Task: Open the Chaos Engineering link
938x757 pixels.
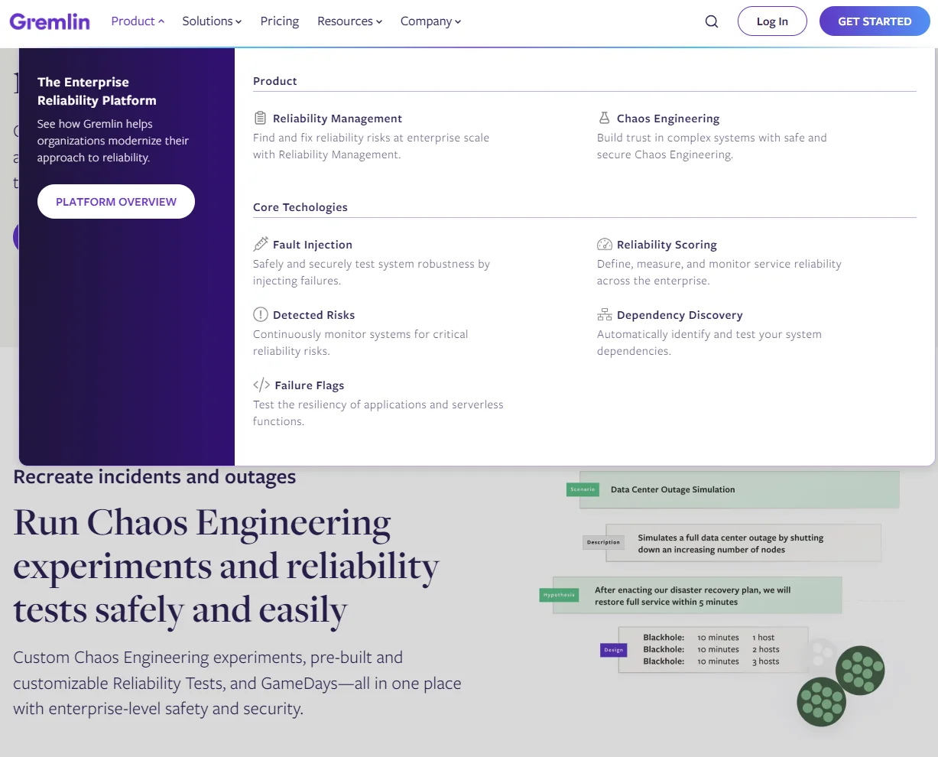Action: [x=668, y=119]
